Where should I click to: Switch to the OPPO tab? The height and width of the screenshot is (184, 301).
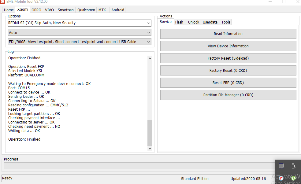pyautogui.click(x=36, y=10)
